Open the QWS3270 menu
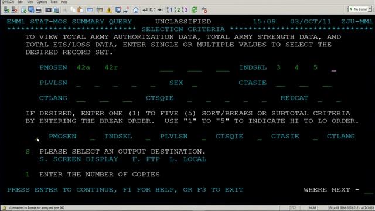 (8, 2)
